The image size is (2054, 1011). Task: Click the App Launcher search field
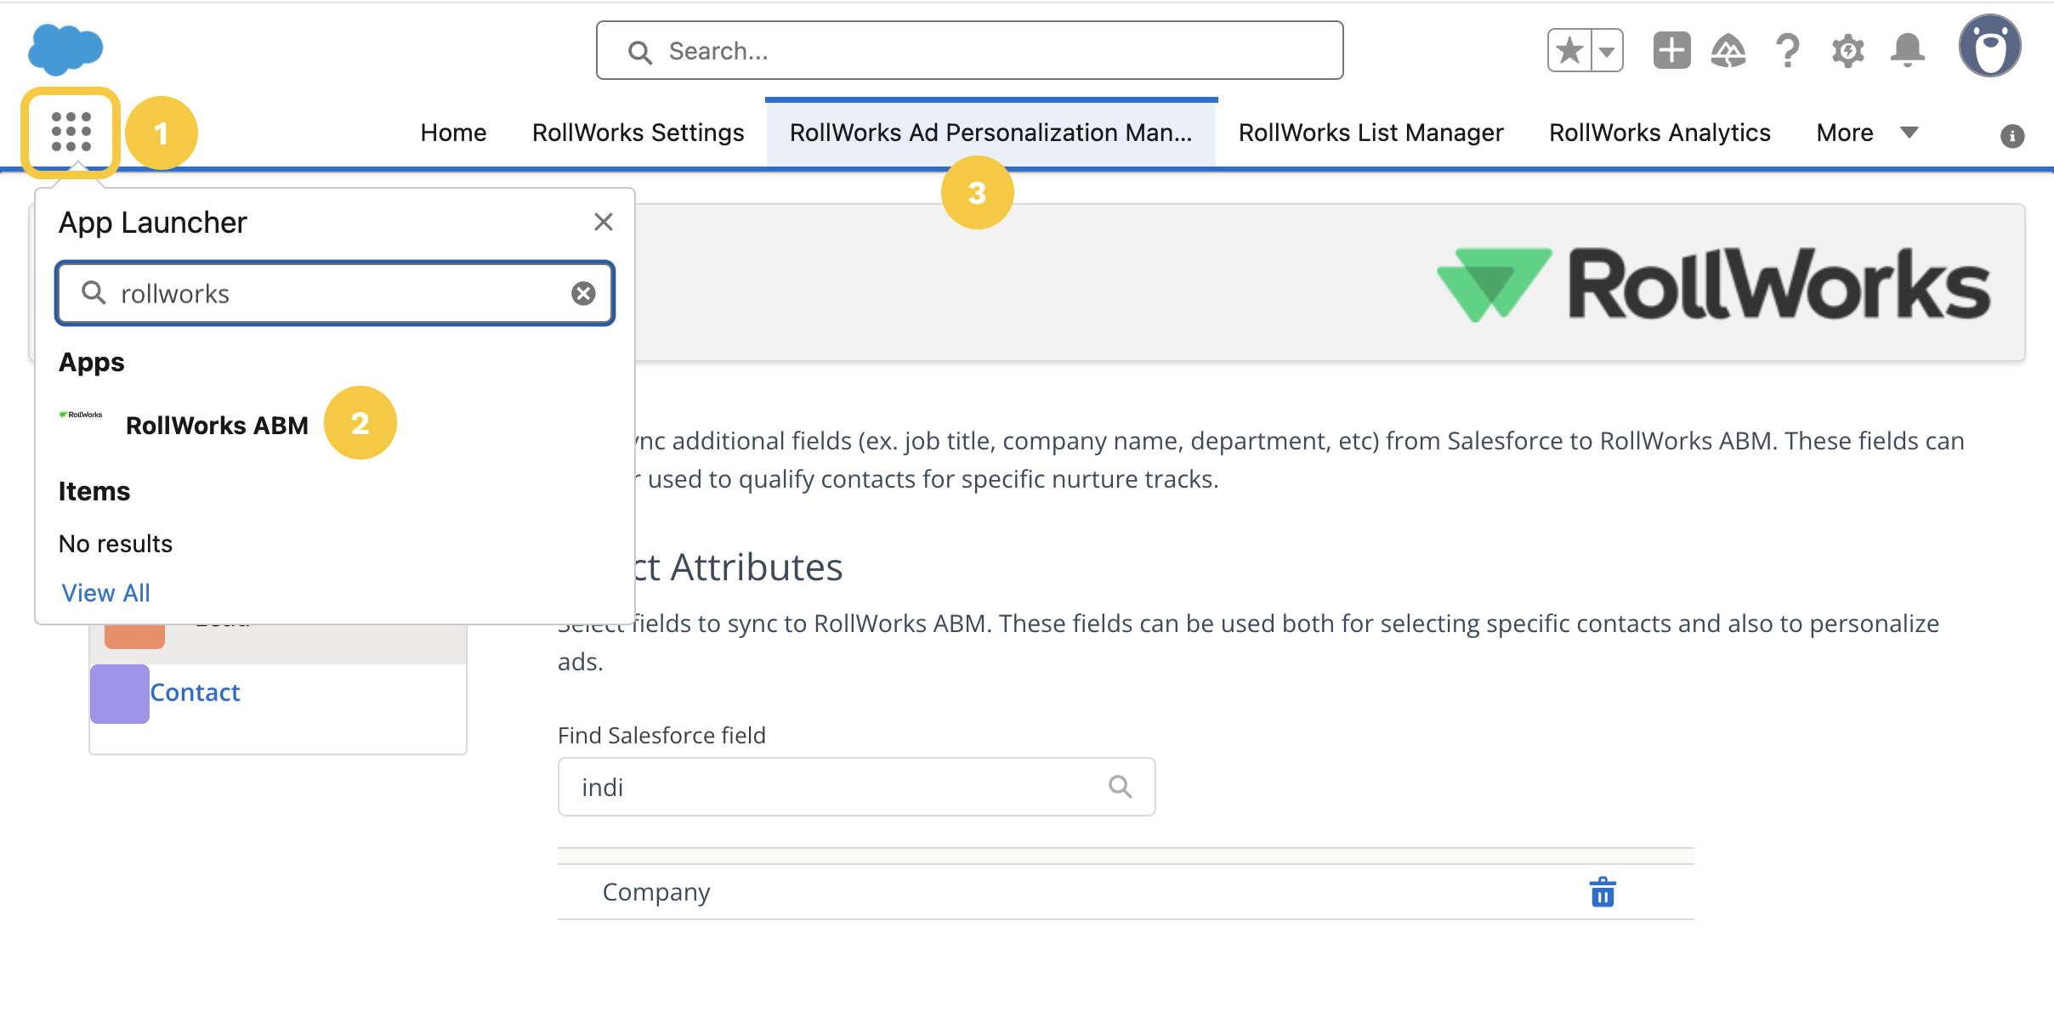[x=335, y=293]
